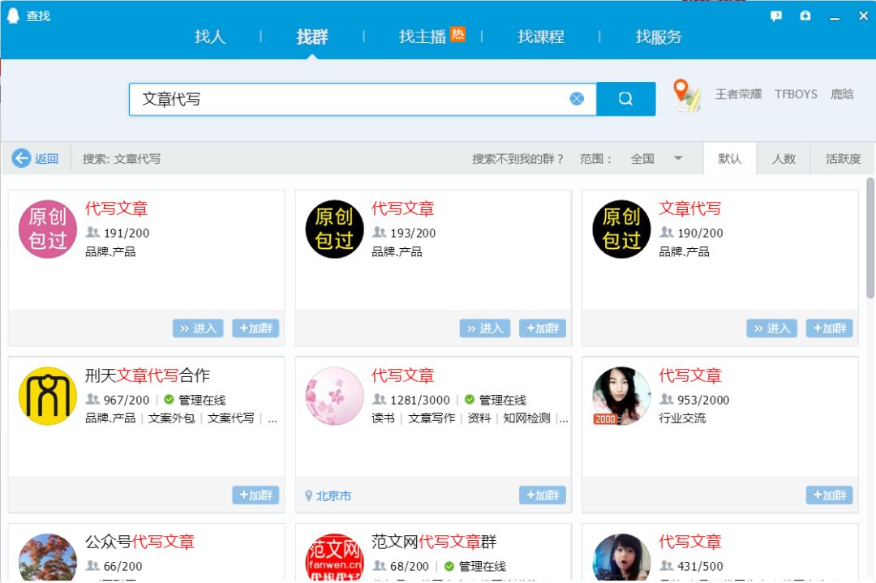
Task: Click +加群 on the 953/2000 group
Action: click(x=830, y=495)
